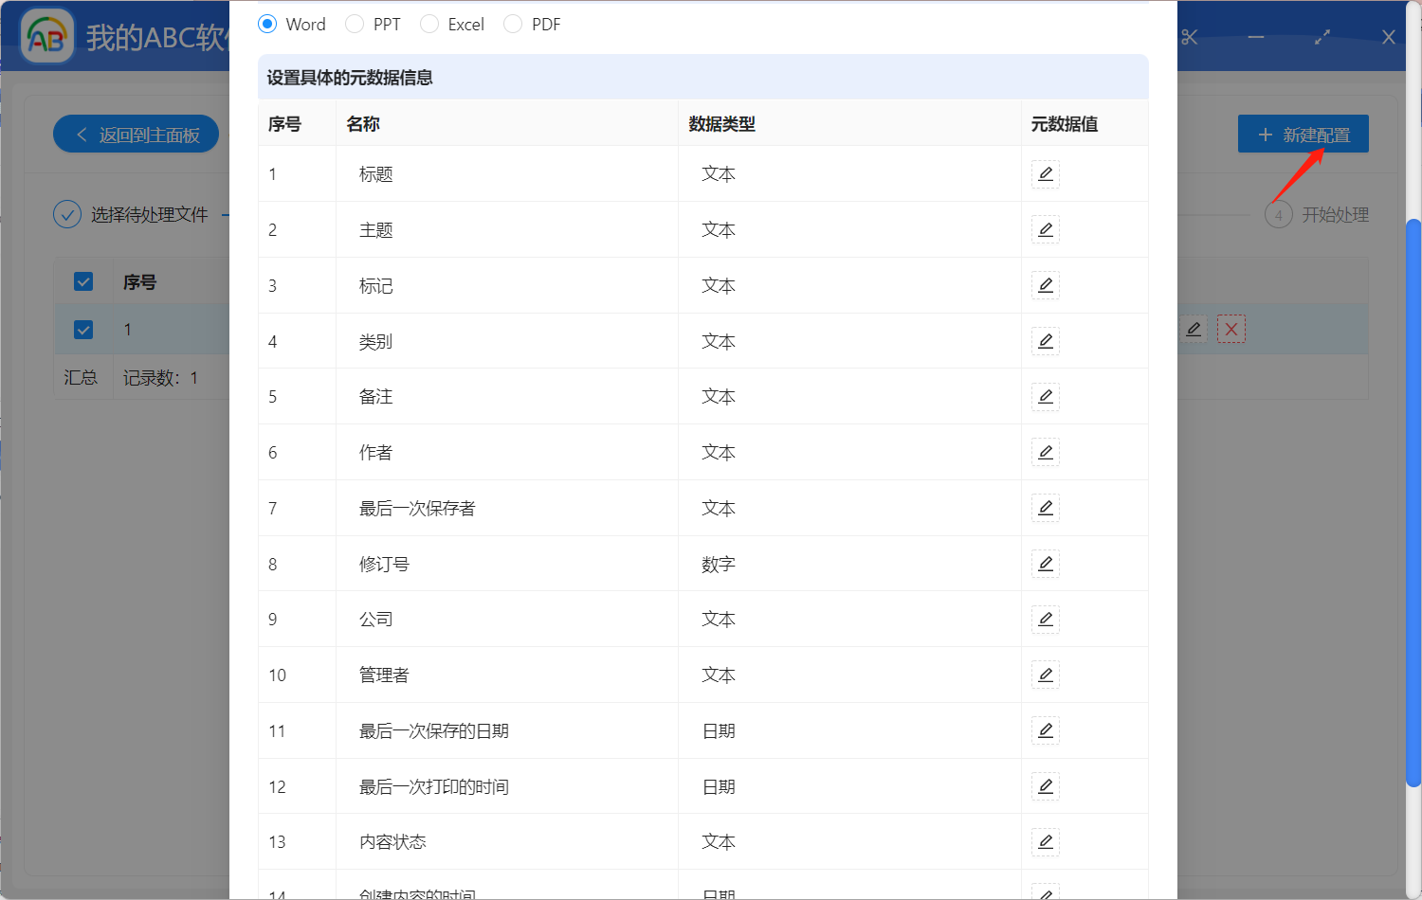Edit the 备注 metadata value
The width and height of the screenshot is (1422, 900).
point(1045,396)
